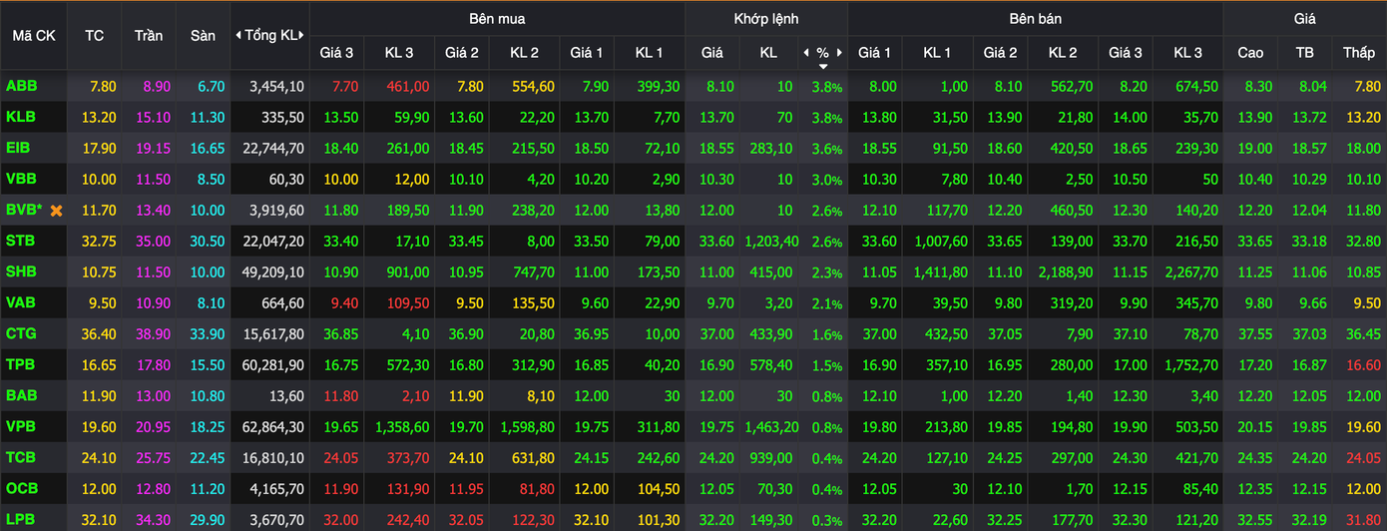Click the right arrow beside Tổng KL
The height and width of the screenshot is (531, 1387).
click(x=302, y=35)
